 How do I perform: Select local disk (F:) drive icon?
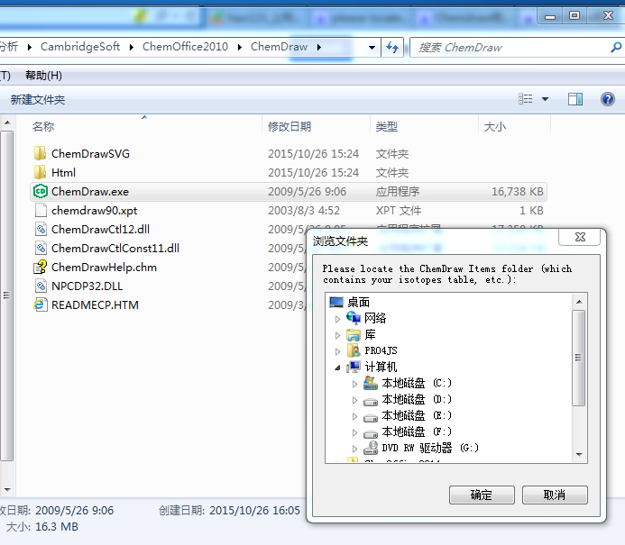click(x=371, y=433)
